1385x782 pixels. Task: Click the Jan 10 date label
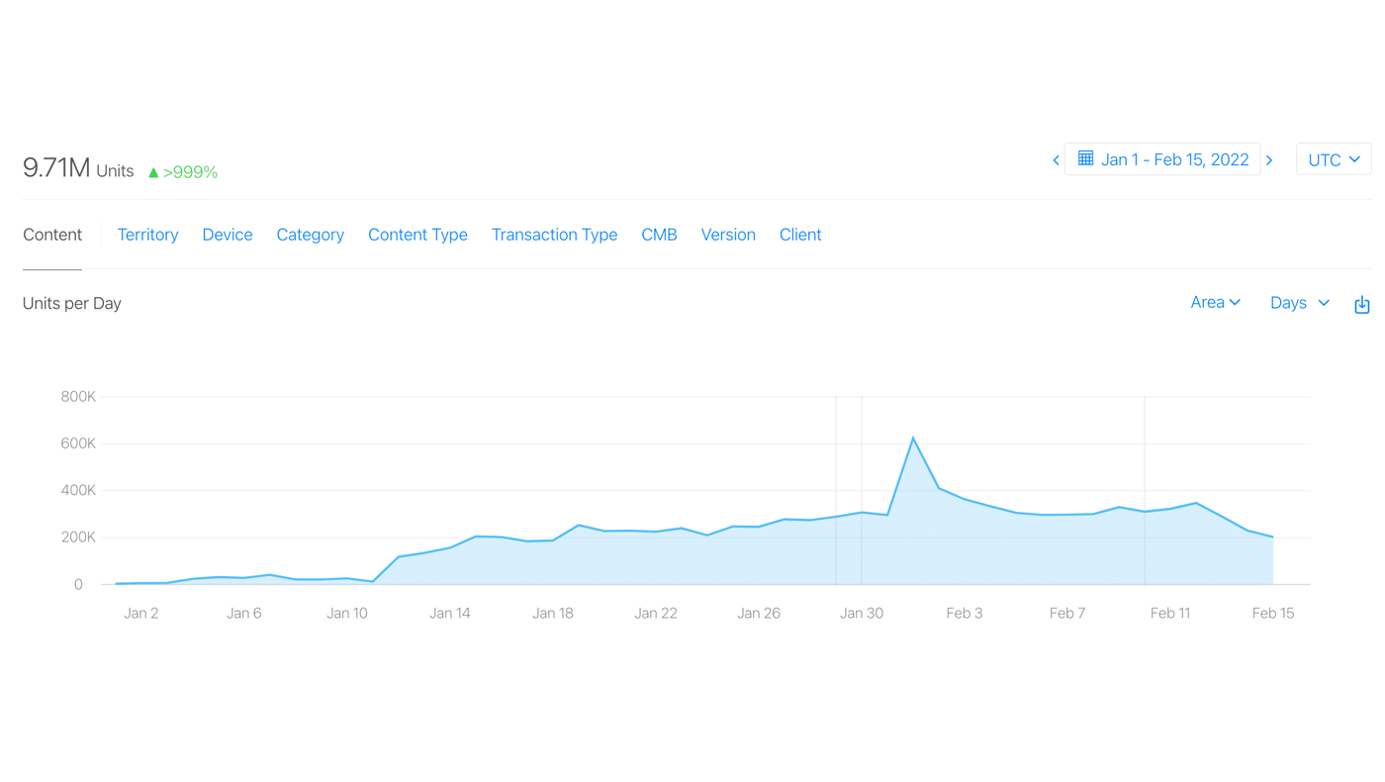click(347, 614)
